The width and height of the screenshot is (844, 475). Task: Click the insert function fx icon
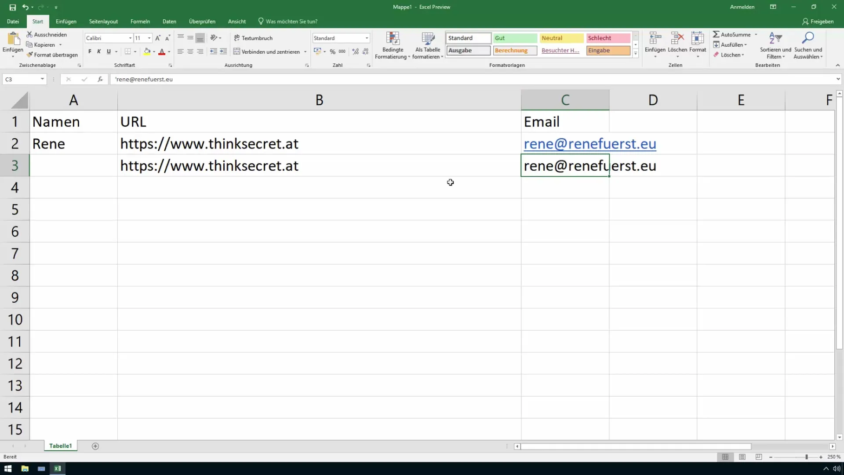click(100, 79)
